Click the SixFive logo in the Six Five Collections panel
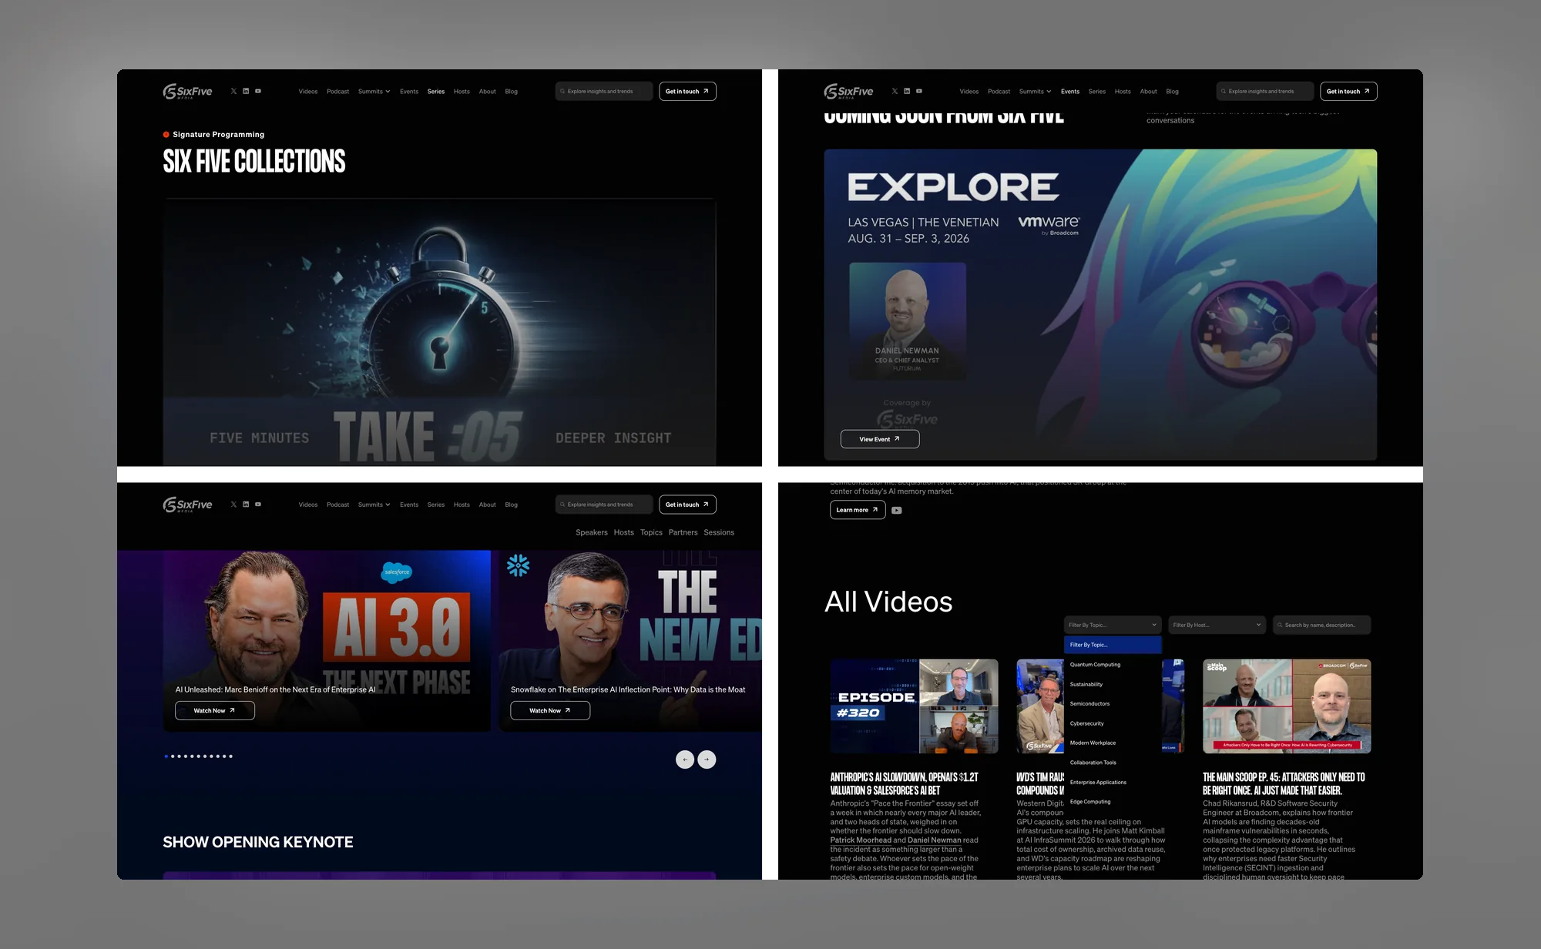This screenshot has height=949, width=1541. click(x=187, y=92)
